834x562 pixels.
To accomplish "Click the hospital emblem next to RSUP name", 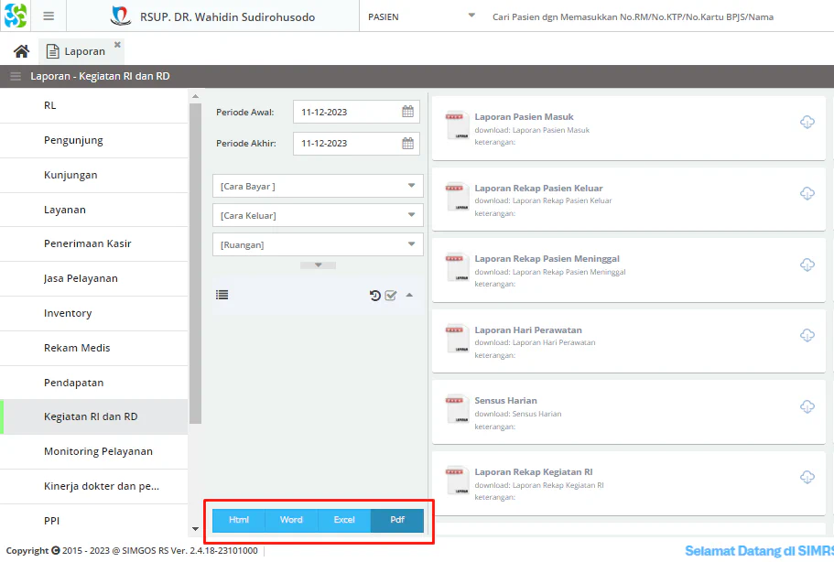I will point(120,16).
